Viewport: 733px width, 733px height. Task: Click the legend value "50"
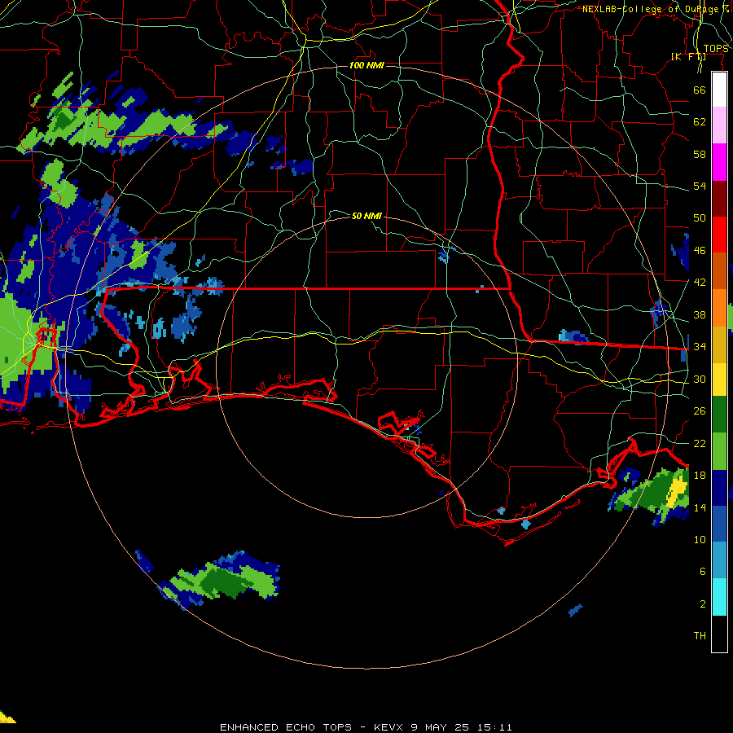[x=700, y=217]
